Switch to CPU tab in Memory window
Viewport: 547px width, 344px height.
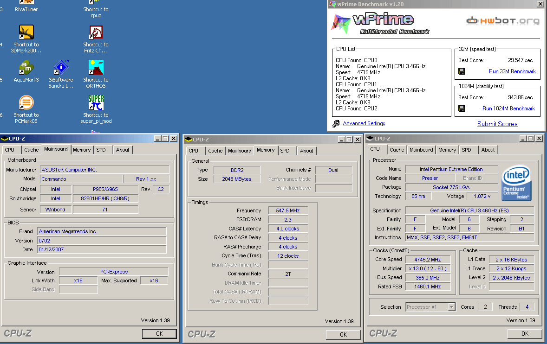point(193,151)
